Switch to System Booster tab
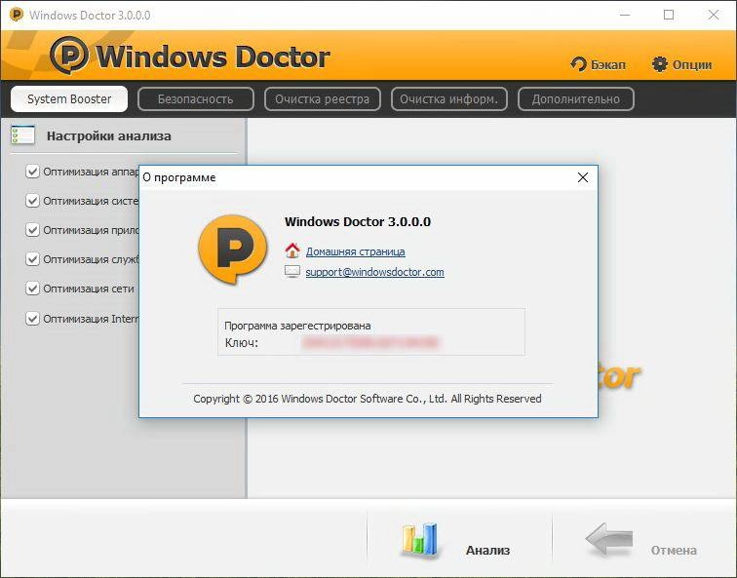Image resolution: width=737 pixels, height=578 pixels. (x=69, y=99)
